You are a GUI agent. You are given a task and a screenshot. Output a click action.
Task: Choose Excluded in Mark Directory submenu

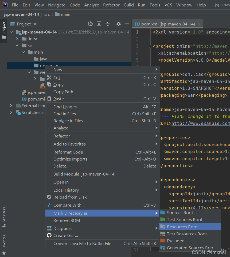click(190, 241)
